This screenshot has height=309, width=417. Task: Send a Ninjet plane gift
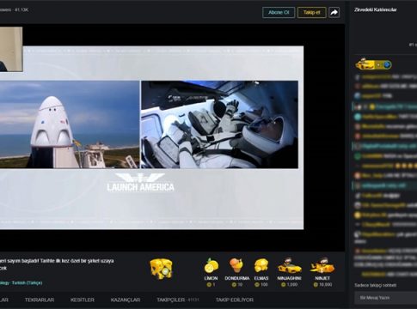click(322, 272)
